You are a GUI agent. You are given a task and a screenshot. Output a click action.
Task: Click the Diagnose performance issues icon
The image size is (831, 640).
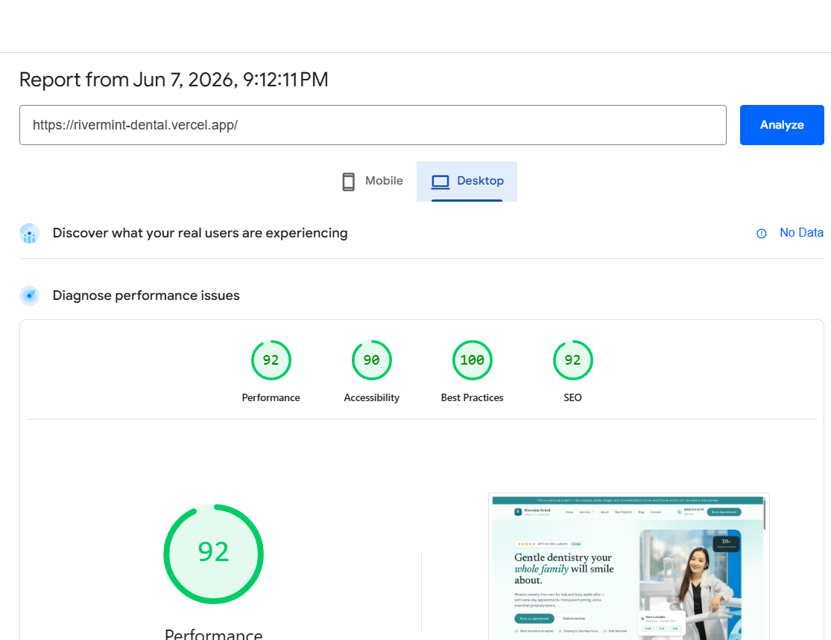pos(29,295)
